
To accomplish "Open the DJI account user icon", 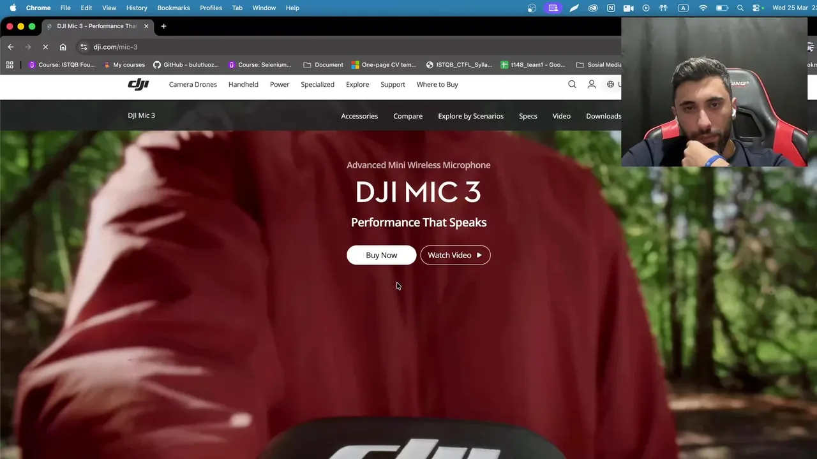I will coord(592,84).
